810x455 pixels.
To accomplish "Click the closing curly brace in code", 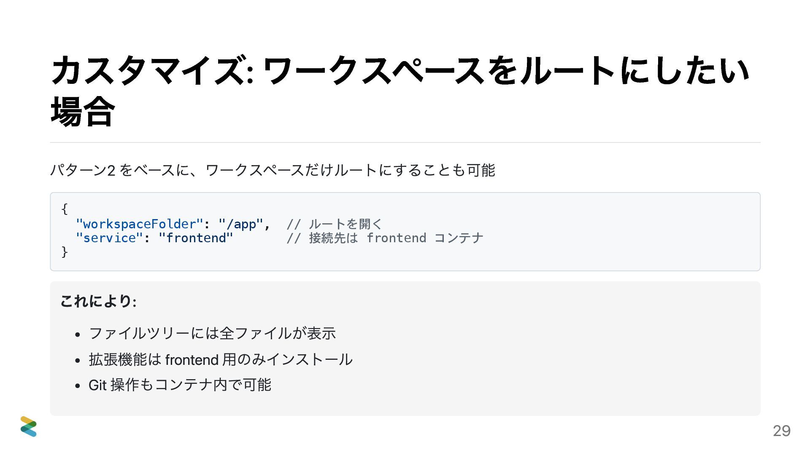I will click(65, 252).
